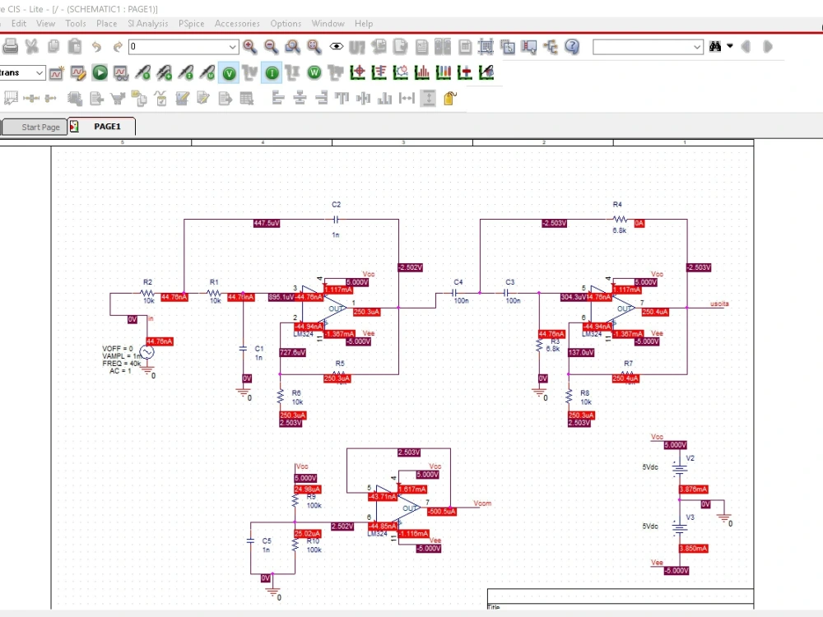823x617 pixels.
Task: Zoom to area with magnifier icon
Action: coord(293,47)
